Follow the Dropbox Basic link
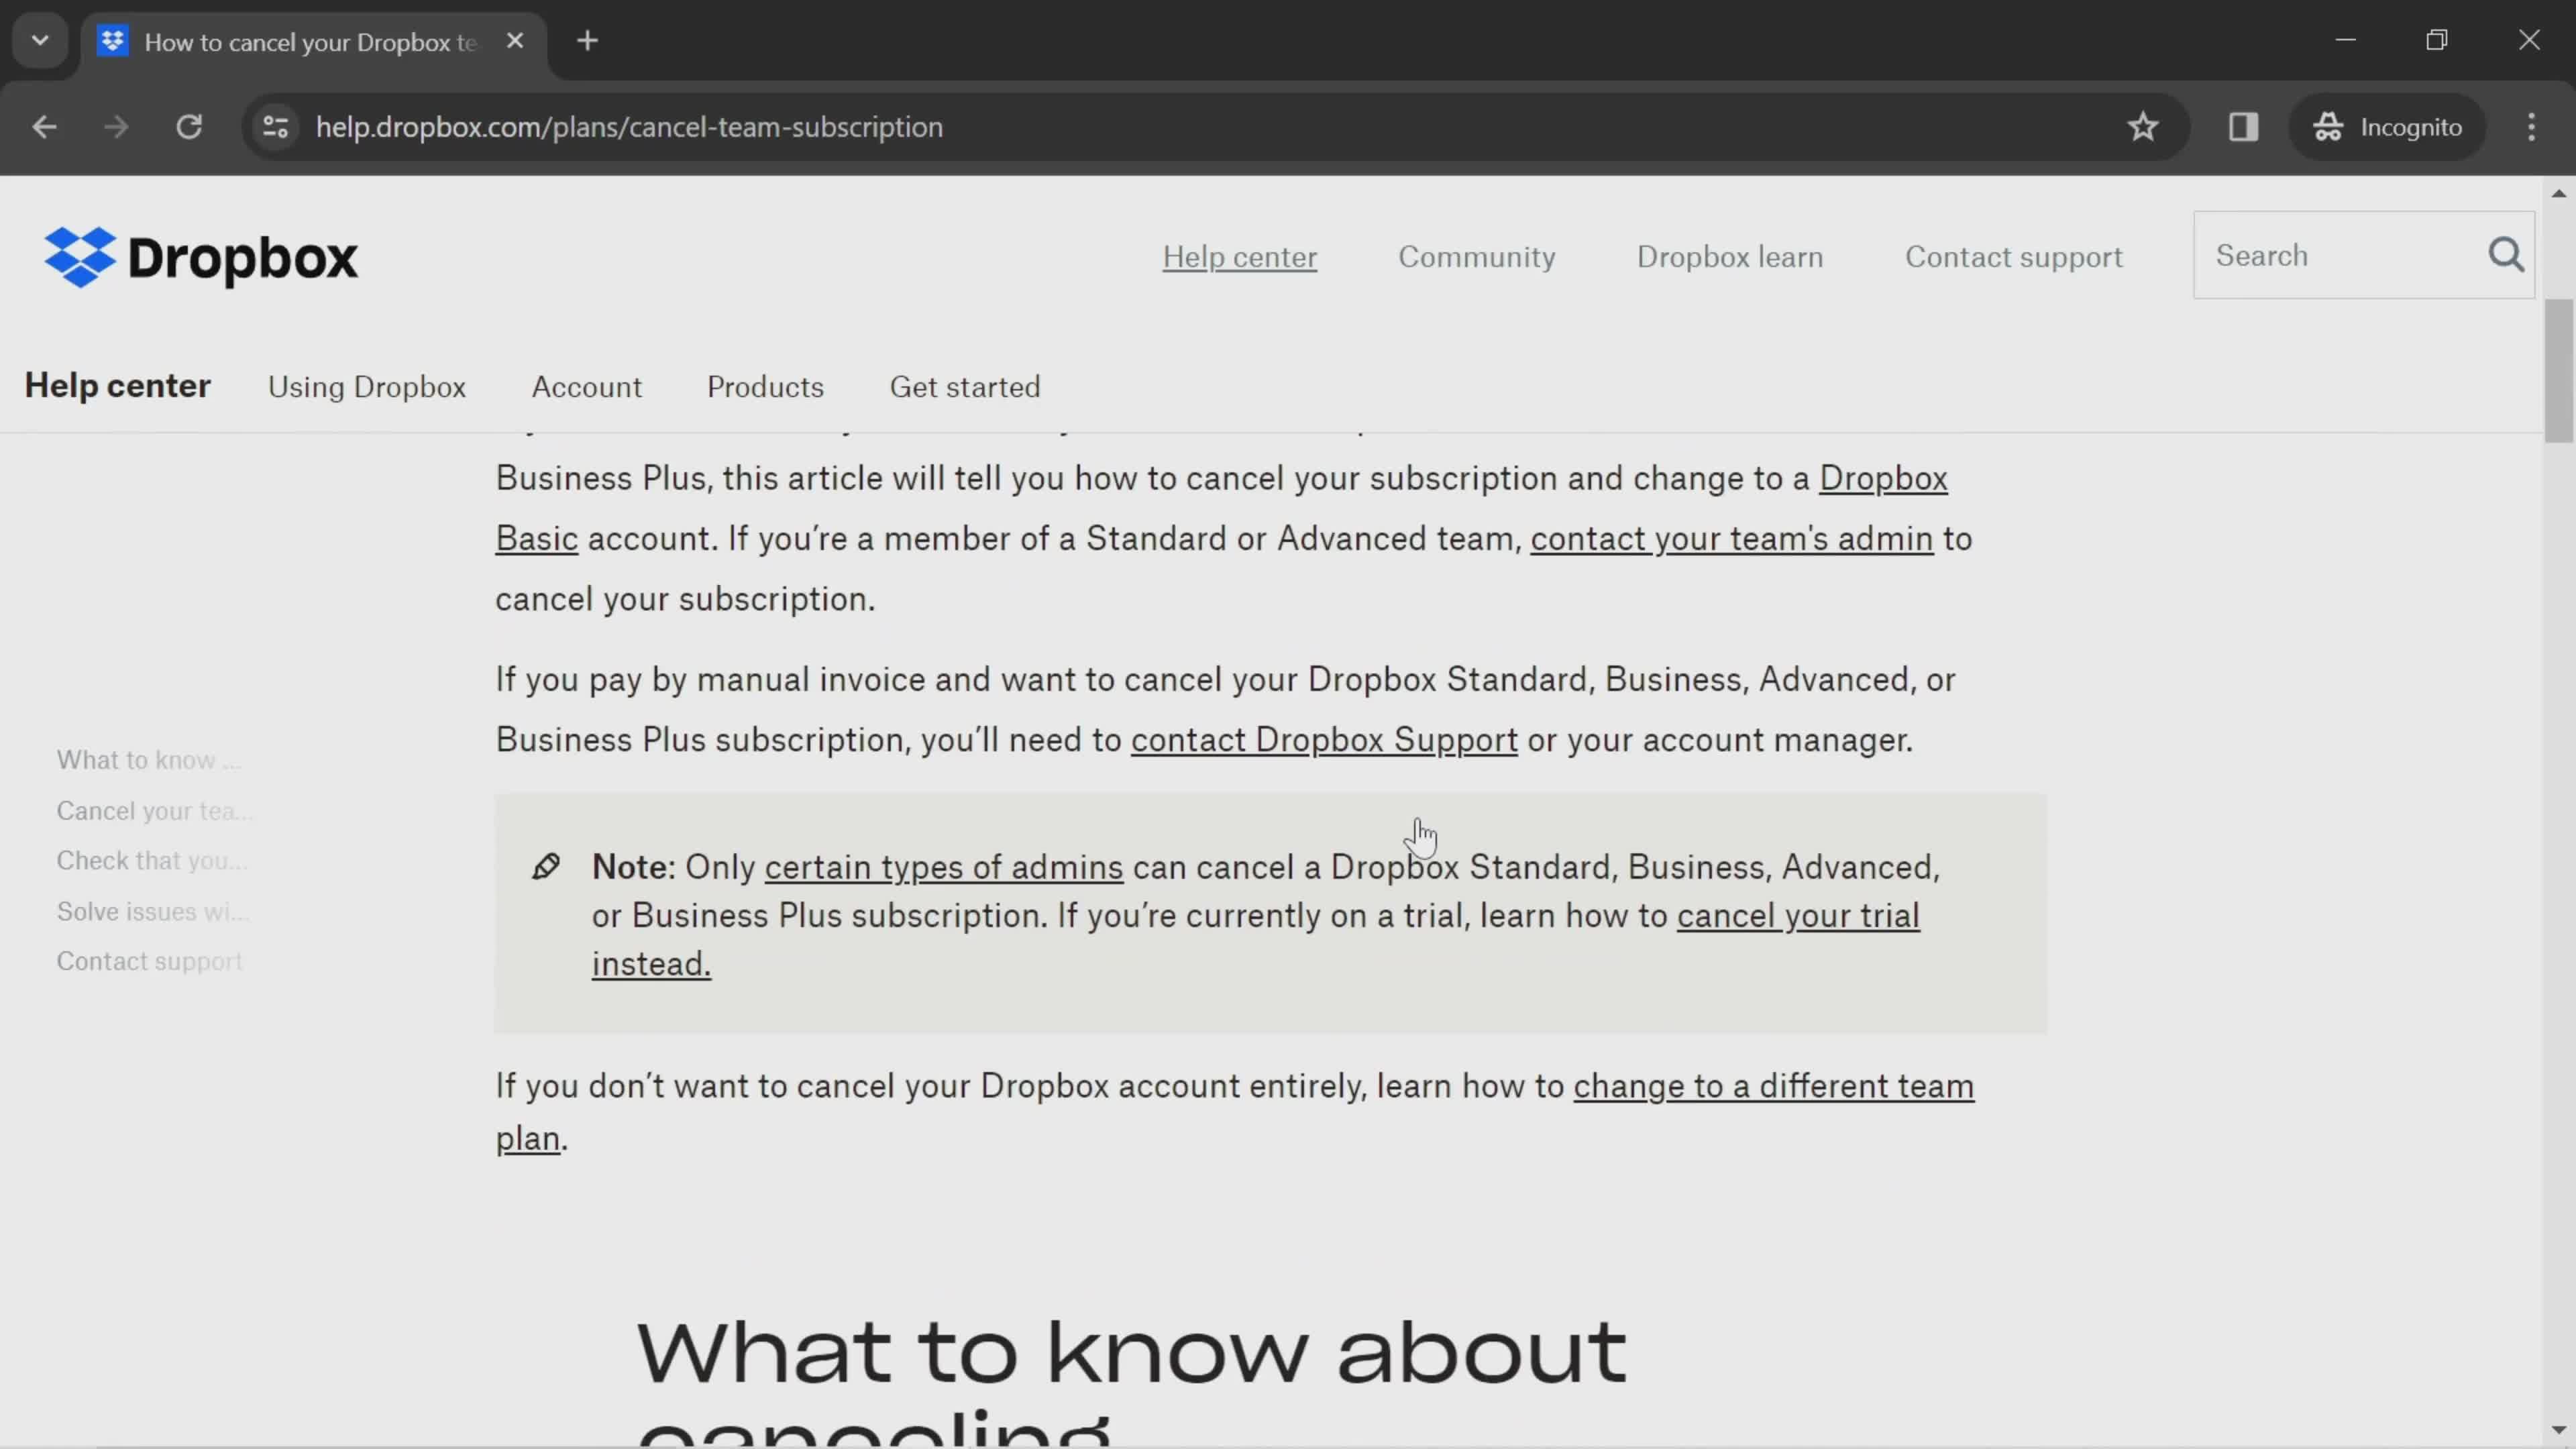2576x1449 pixels. point(1883,479)
